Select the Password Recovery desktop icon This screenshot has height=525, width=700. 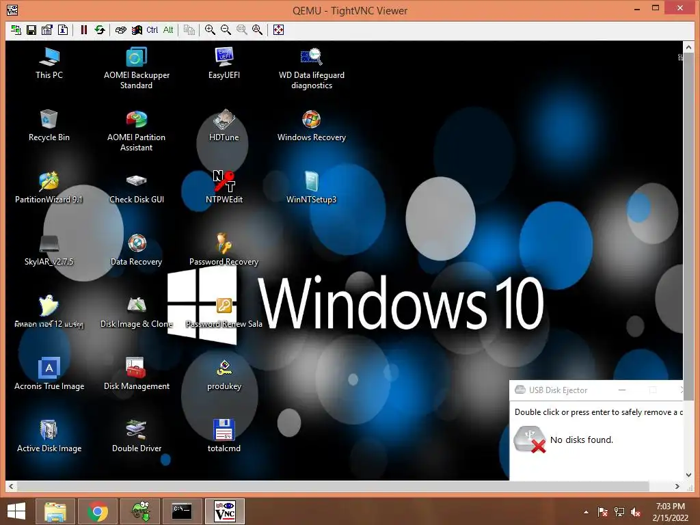click(224, 250)
